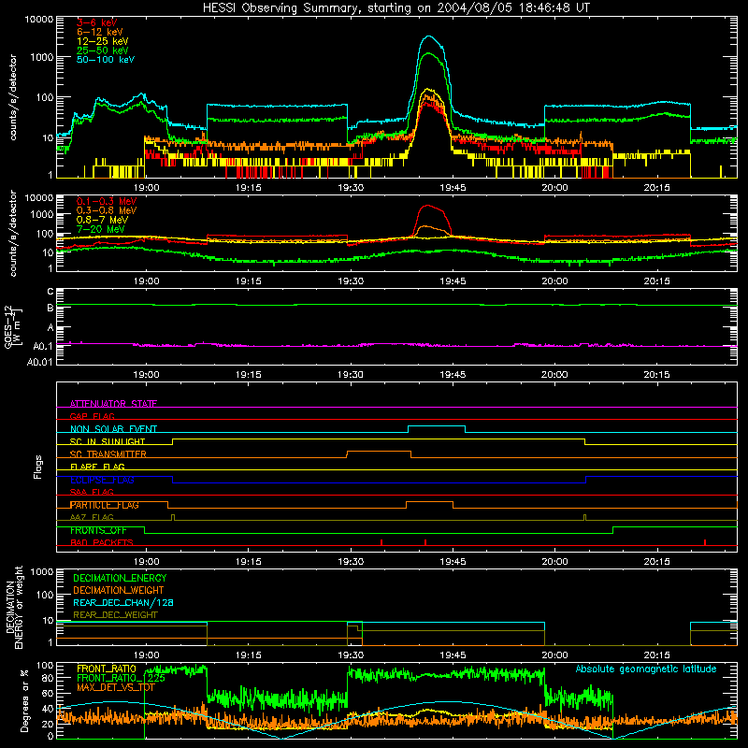Screen dimensions: 748x748
Task: Select the SC_TRANSMITTER flag label
Action: point(108,453)
